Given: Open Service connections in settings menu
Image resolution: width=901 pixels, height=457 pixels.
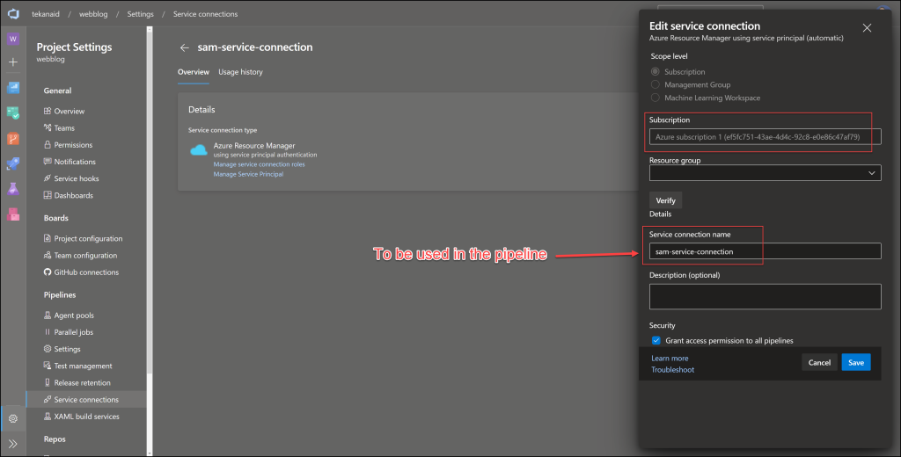Looking at the screenshot, I should pos(85,400).
